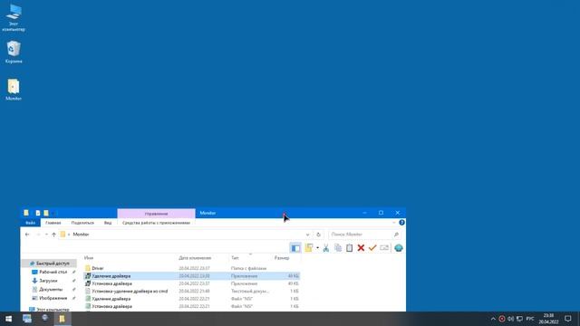Open recent locations dropdown arrow
580x326 pixels.
pyautogui.click(x=46, y=235)
